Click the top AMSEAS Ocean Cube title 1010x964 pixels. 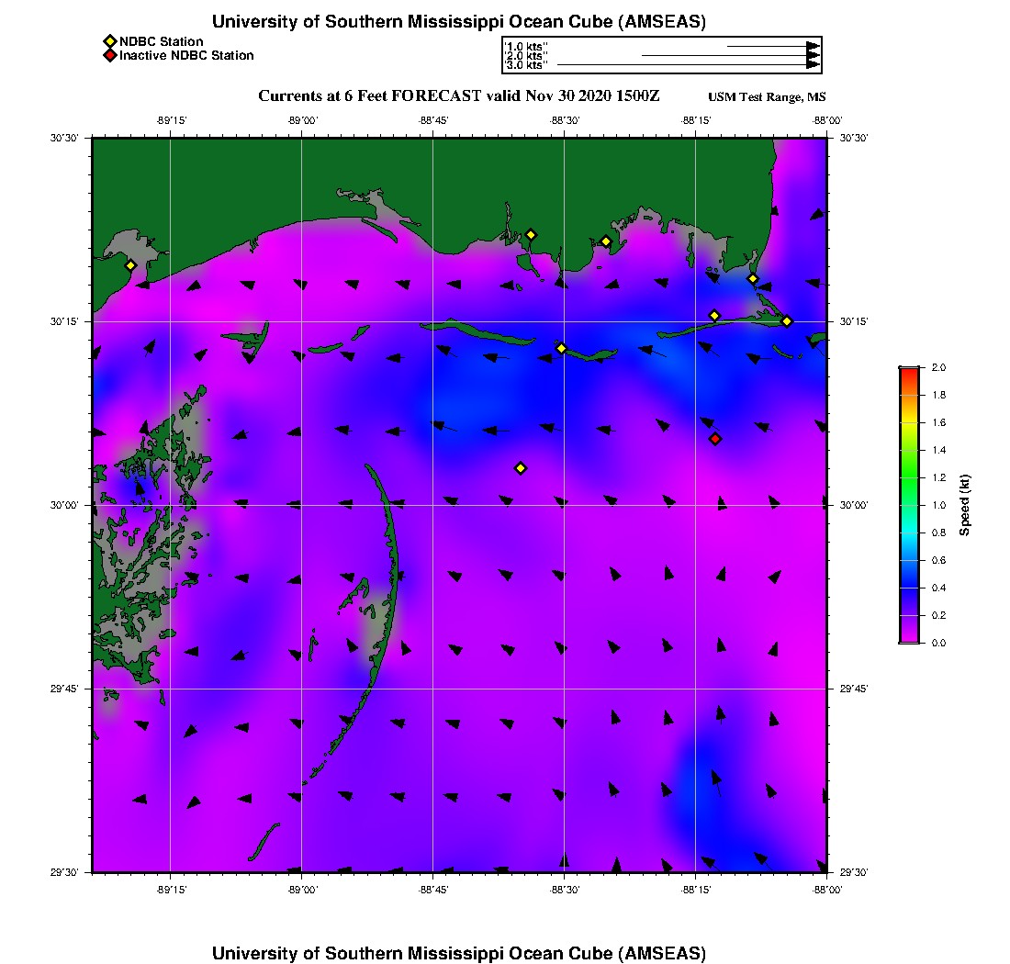(x=459, y=21)
